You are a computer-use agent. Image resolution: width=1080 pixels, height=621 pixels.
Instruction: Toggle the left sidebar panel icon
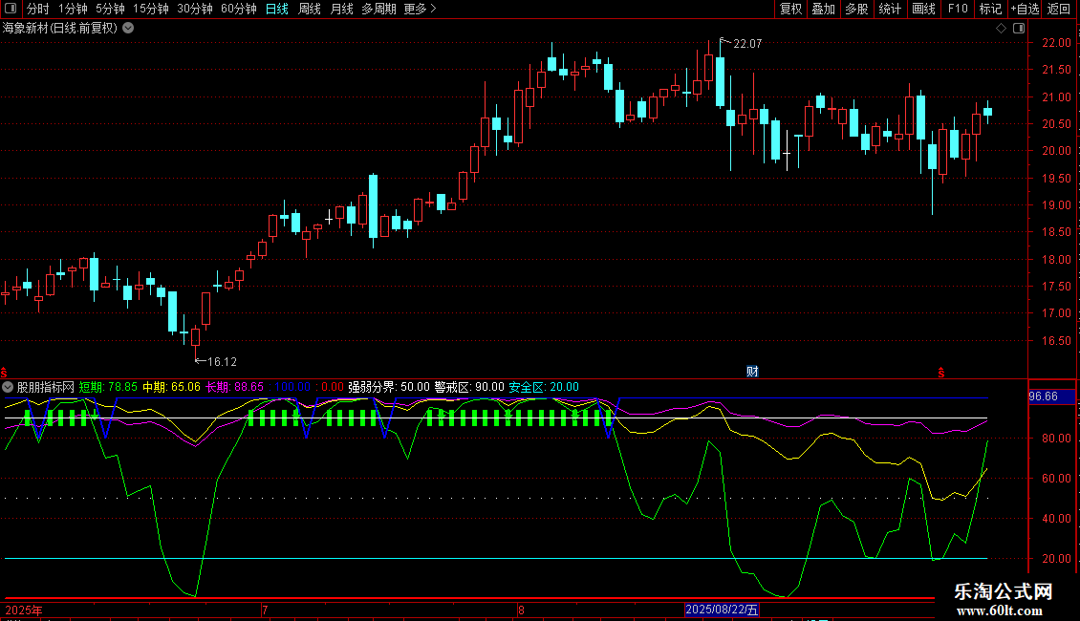11,9
